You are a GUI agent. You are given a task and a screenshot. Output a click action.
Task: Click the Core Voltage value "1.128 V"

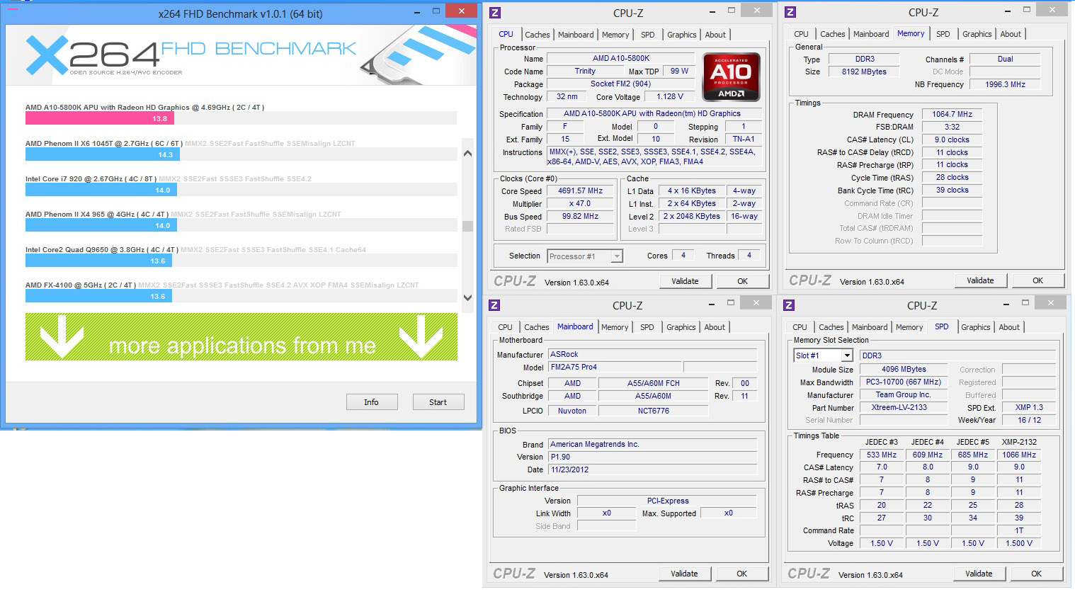[669, 97]
